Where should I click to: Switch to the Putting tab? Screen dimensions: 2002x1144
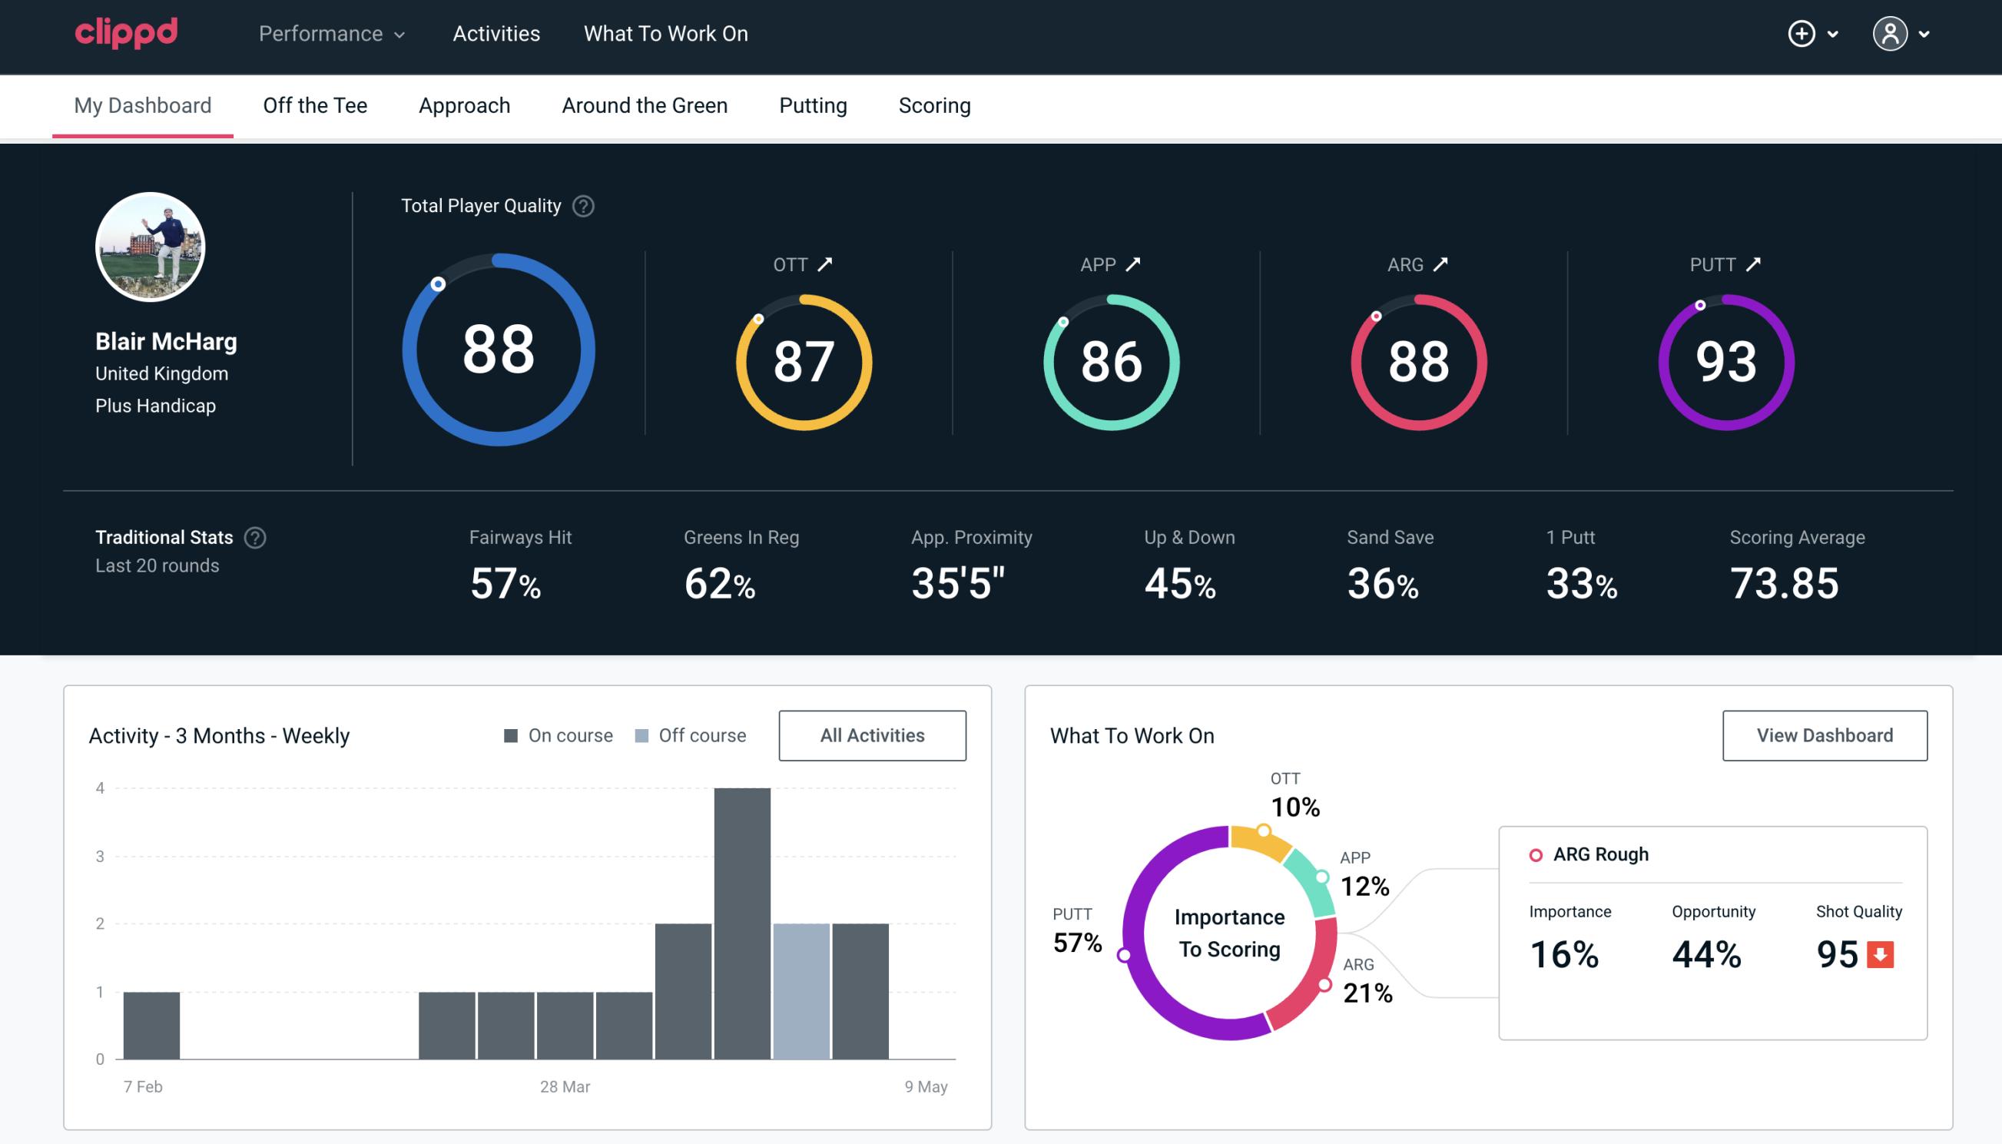click(x=813, y=106)
